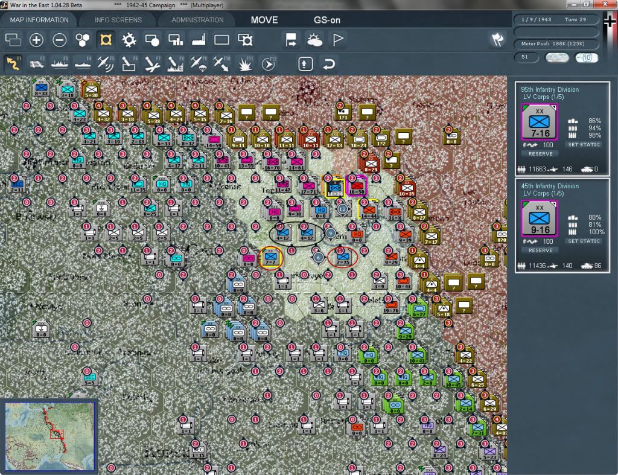Open 45th Infantry Division name link

550,186
